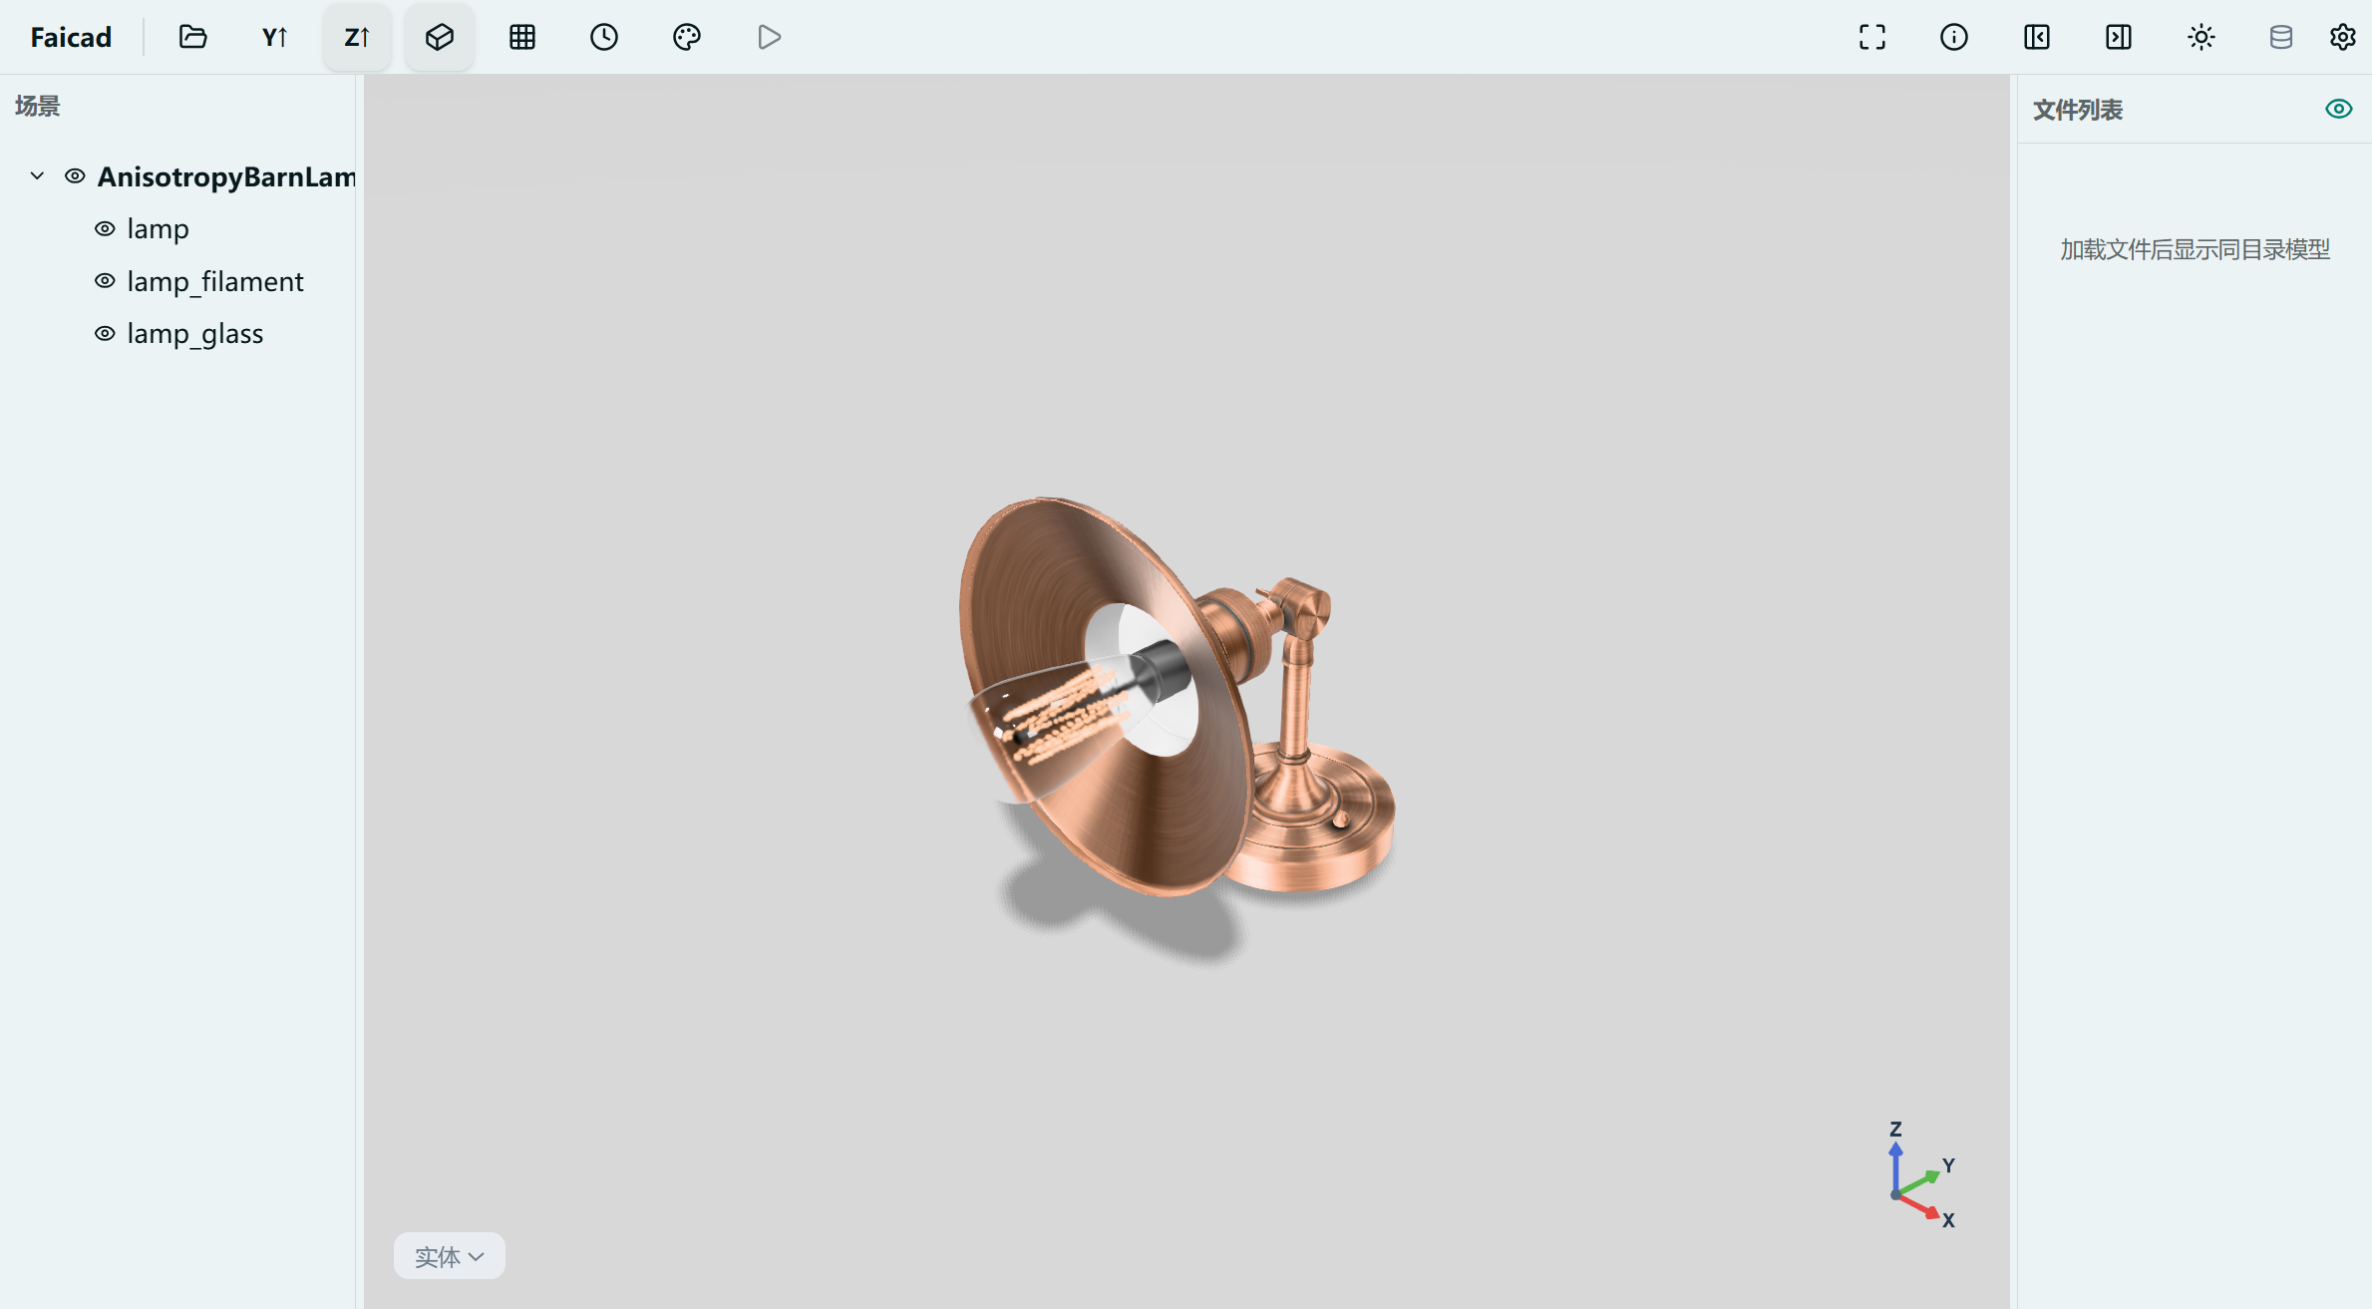Select AnisotropyBarnLamp root label
The image size is (2372, 1309).
[226, 176]
